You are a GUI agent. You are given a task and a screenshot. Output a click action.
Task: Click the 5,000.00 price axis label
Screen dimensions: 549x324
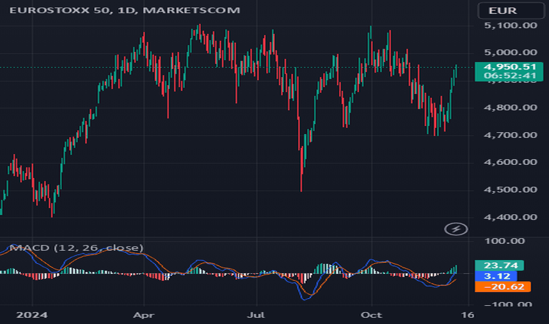point(510,52)
